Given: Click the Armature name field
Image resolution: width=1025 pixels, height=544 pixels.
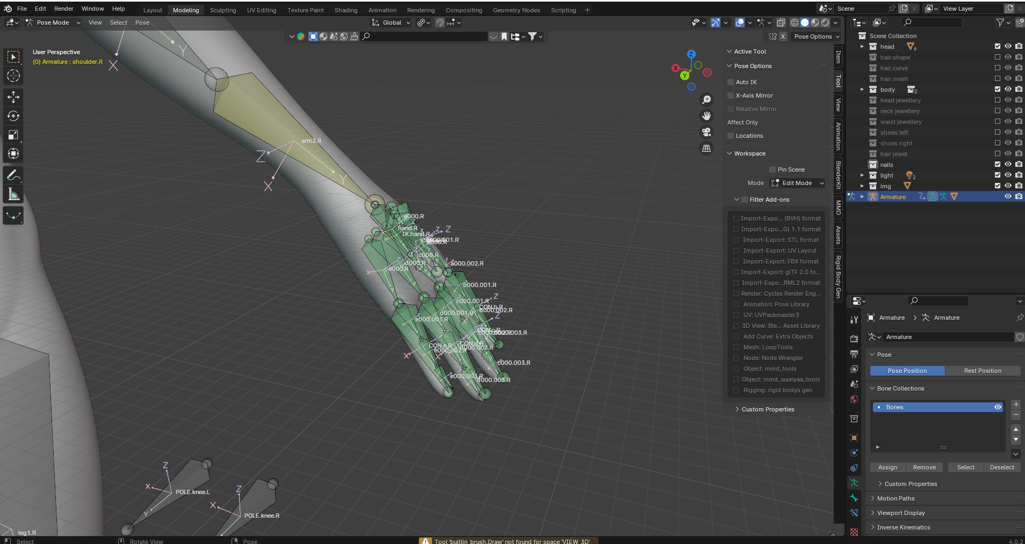Looking at the screenshot, I should (948, 337).
